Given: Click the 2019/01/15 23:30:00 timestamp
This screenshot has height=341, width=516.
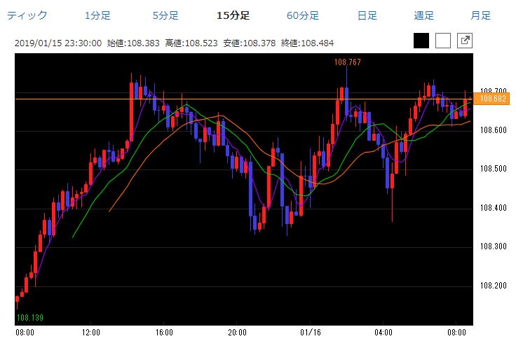Looking at the screenshot, I should (x=58, y=43).
